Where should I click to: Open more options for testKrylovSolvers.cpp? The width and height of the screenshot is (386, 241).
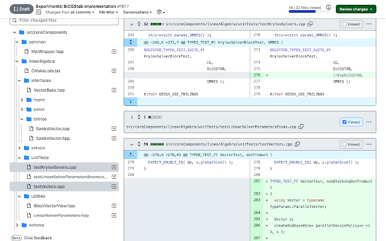369,24
